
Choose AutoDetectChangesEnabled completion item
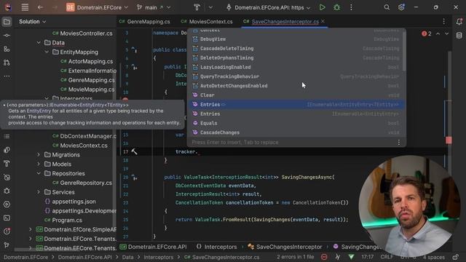(296, 86)
